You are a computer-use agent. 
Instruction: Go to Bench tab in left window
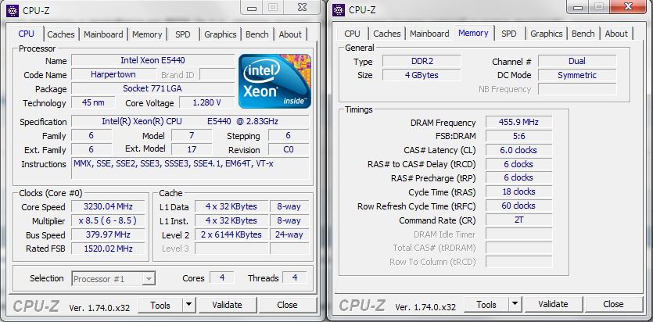[x=257, y=34]
